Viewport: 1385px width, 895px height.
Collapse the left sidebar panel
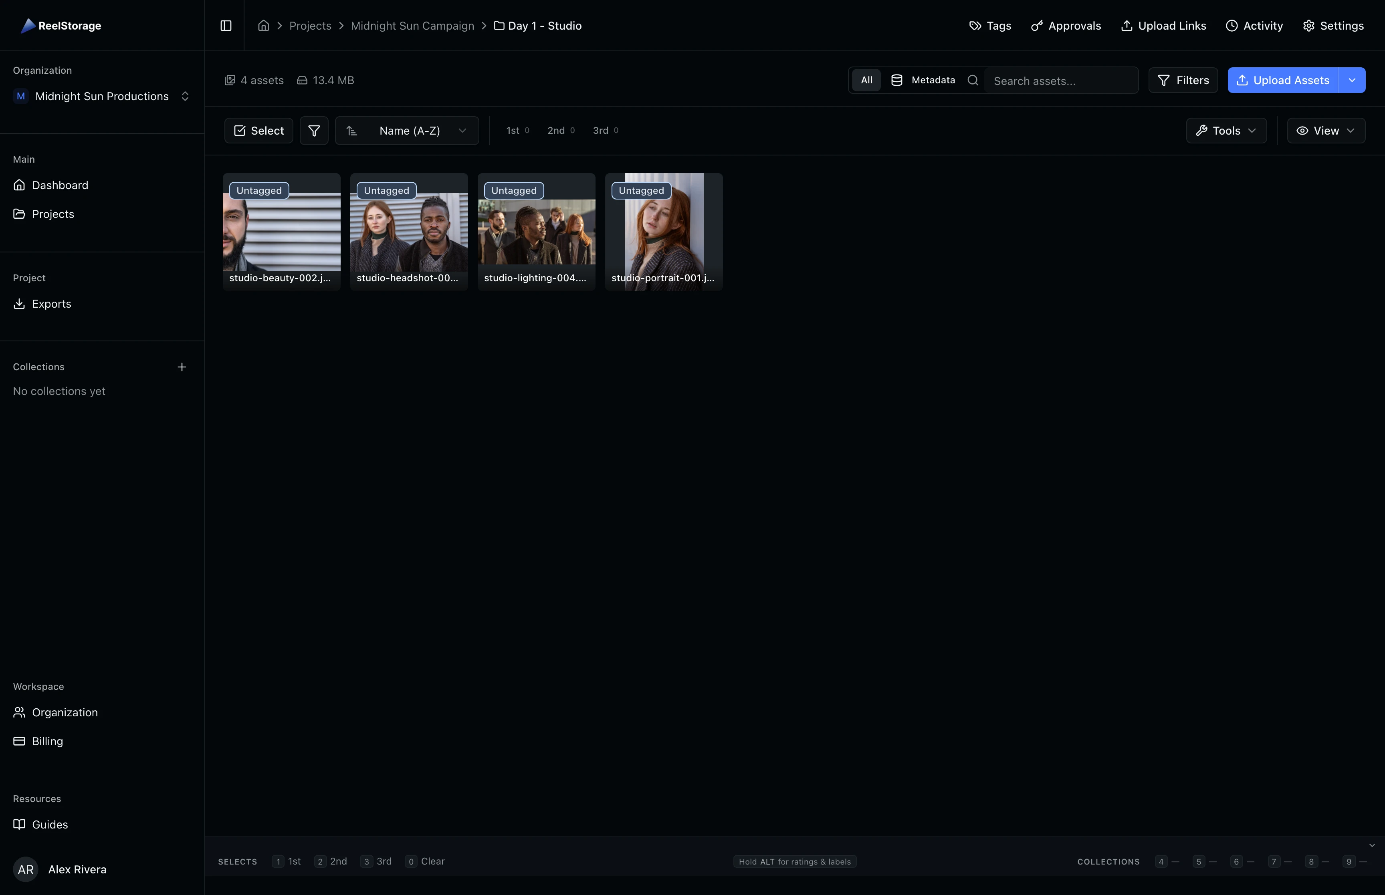tap(226, 26)
